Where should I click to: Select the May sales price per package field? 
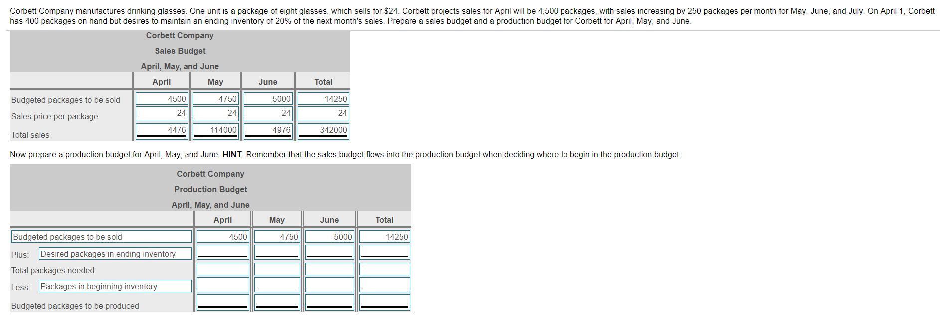[x=215, y=113]
